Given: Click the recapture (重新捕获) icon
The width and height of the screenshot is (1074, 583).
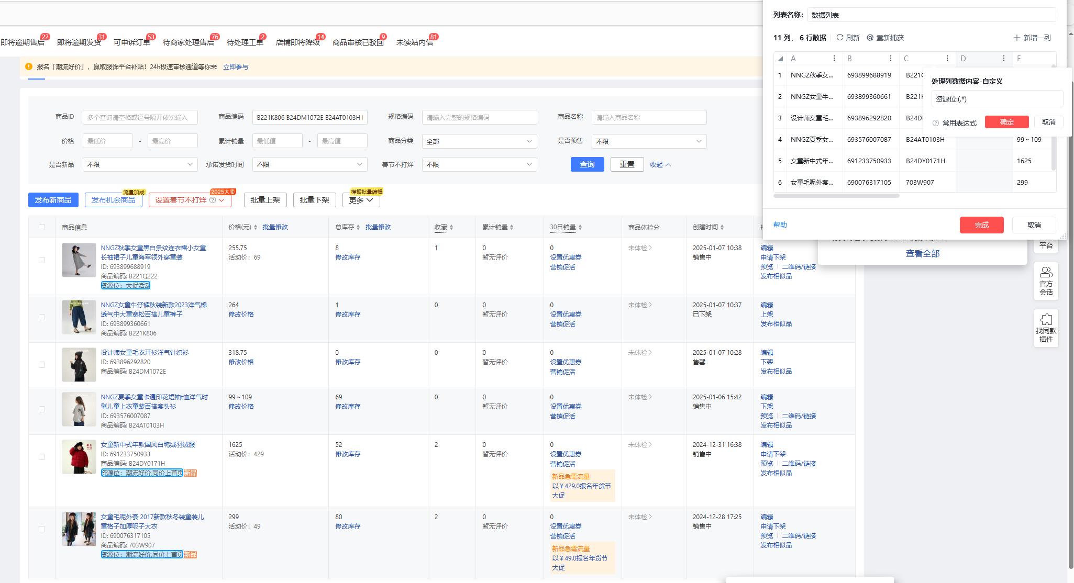Looking at the screenshot, I should click(x=870, y=38).
